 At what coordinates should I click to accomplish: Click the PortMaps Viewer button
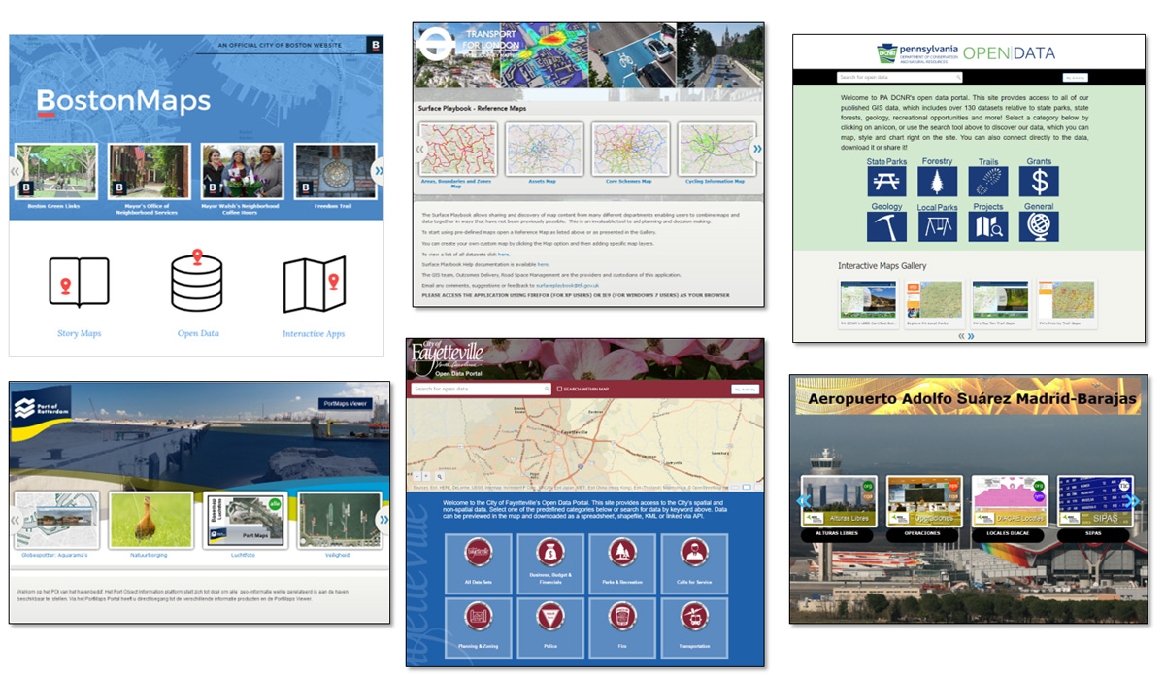coord(345,404)
